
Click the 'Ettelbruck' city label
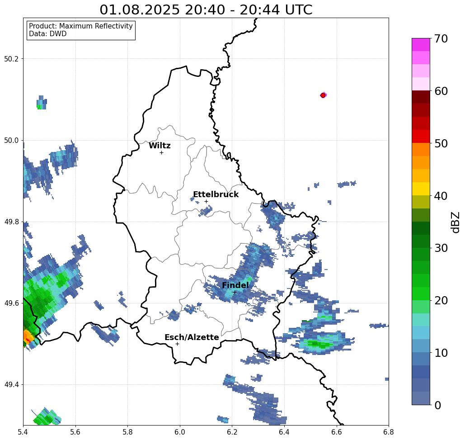pyautogui.click(x=216, y=194)
